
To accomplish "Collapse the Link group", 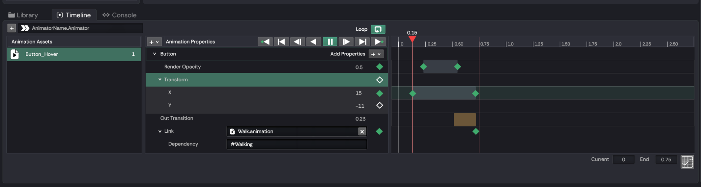I will coord(160,131).
